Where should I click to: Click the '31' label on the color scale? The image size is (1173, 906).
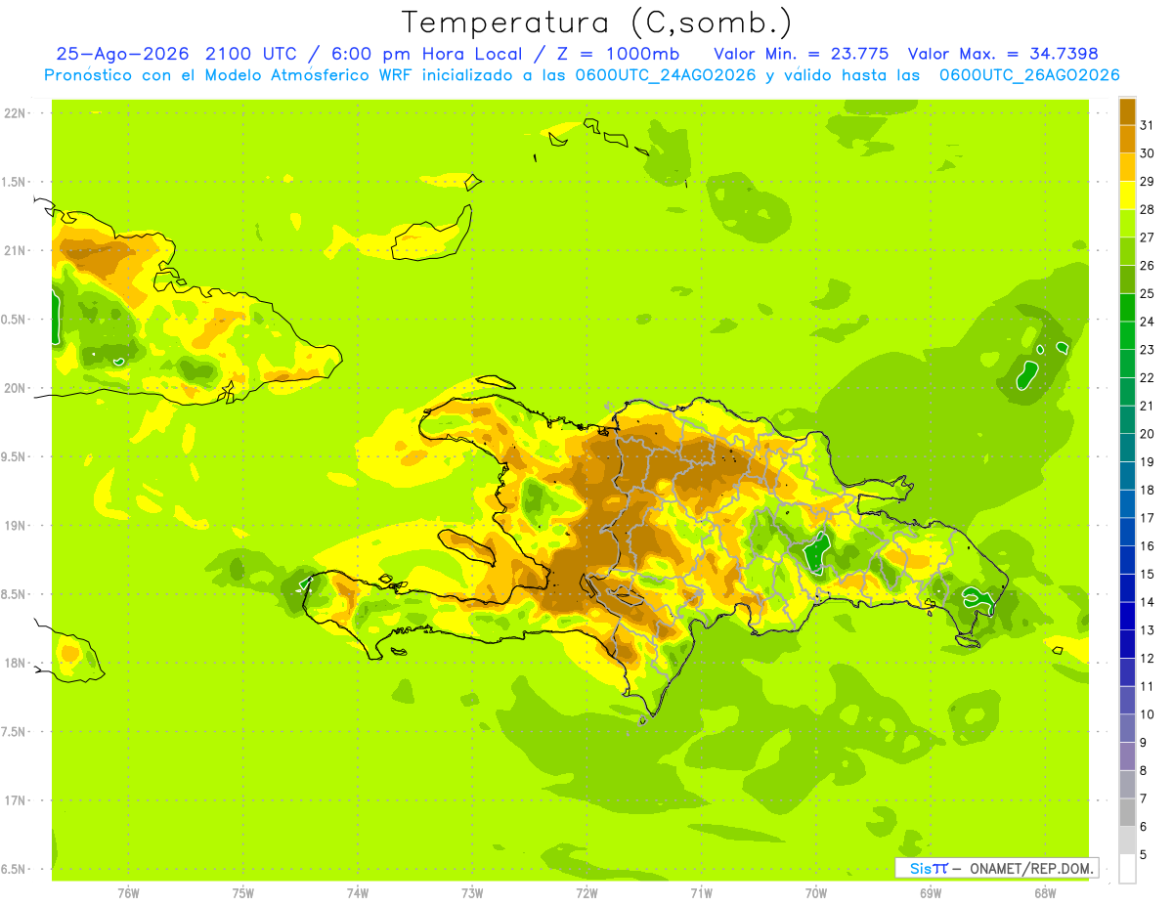tap(1148, 124)
